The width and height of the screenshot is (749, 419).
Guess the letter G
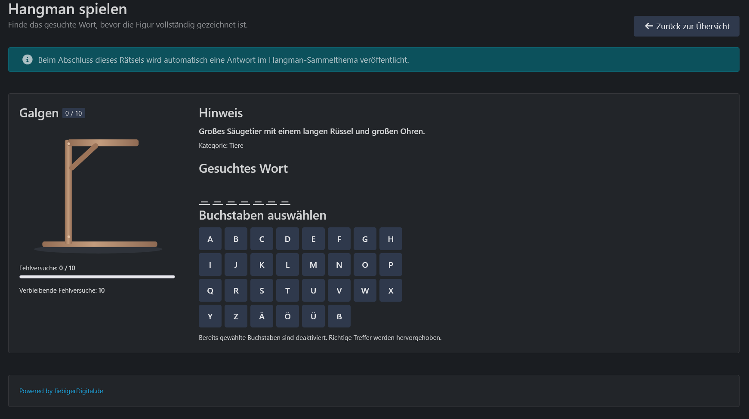click(x=365, y=239)
